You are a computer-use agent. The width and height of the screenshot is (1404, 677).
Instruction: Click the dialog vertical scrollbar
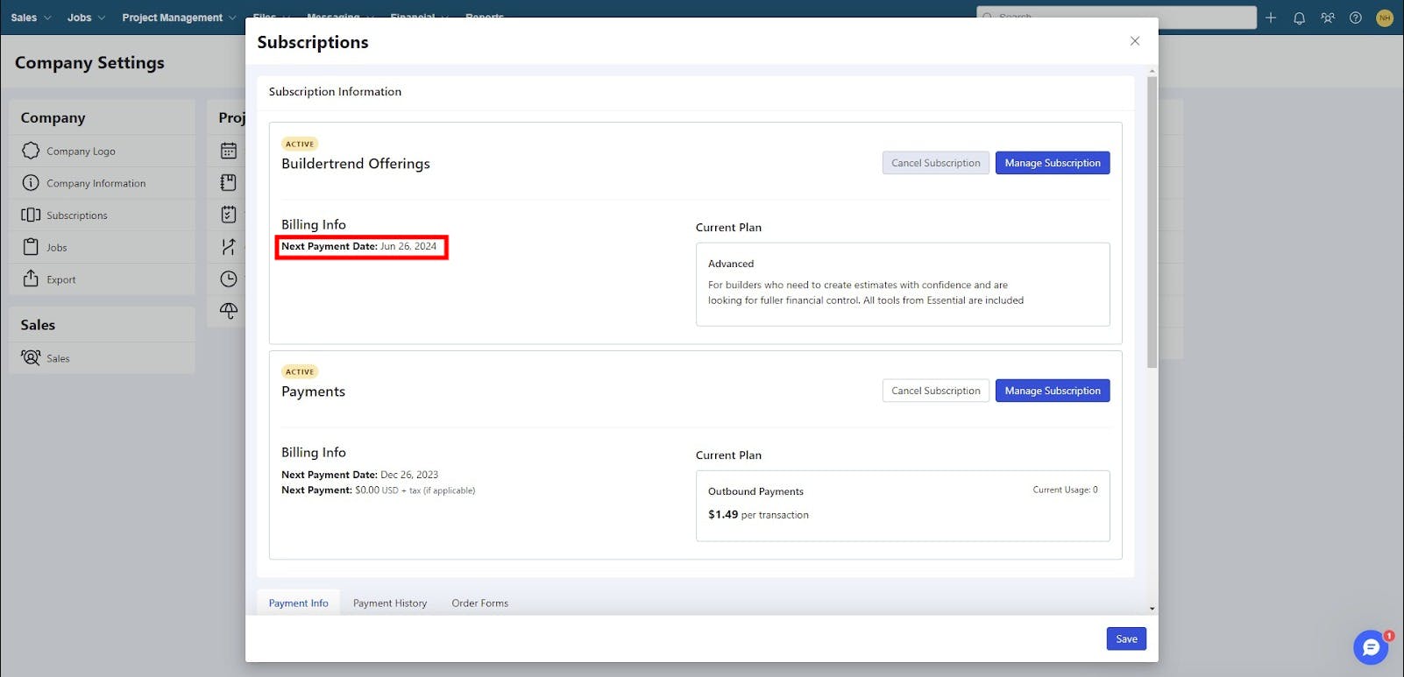[1152, 222]
